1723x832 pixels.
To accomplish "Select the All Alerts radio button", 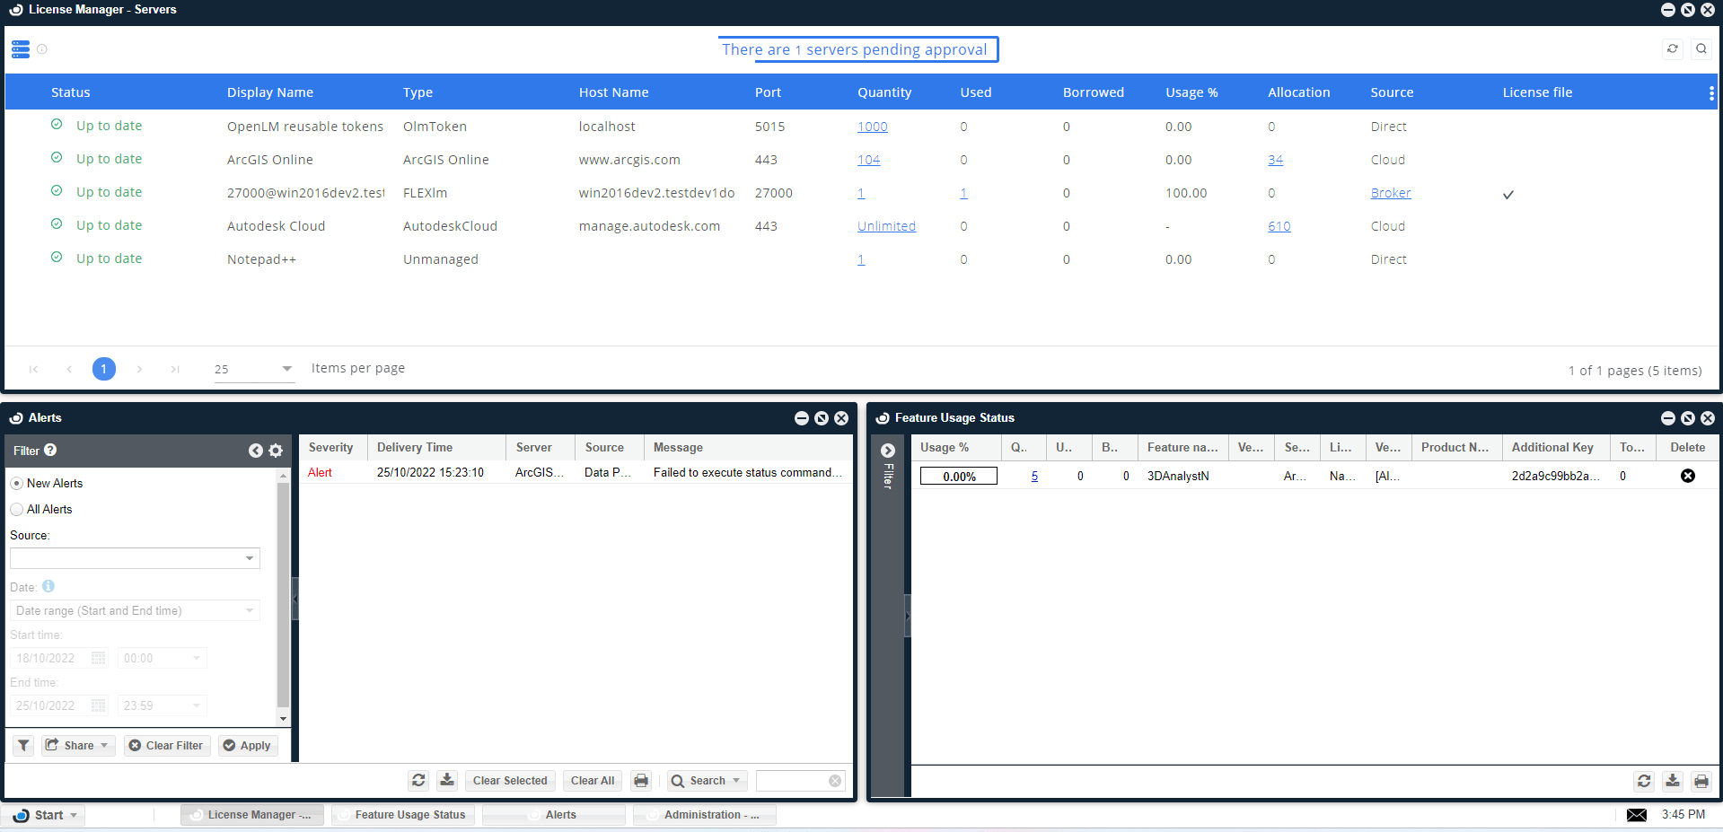I will point(16,509).
